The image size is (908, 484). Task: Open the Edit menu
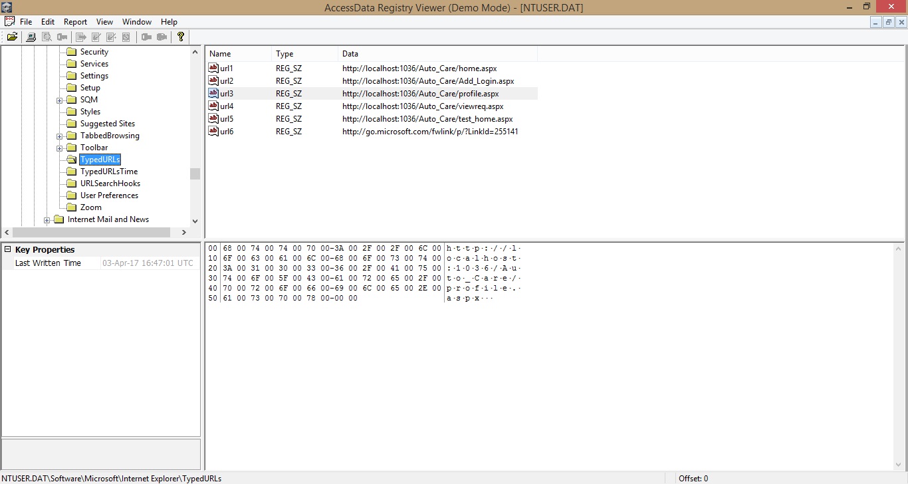[48, 21]
